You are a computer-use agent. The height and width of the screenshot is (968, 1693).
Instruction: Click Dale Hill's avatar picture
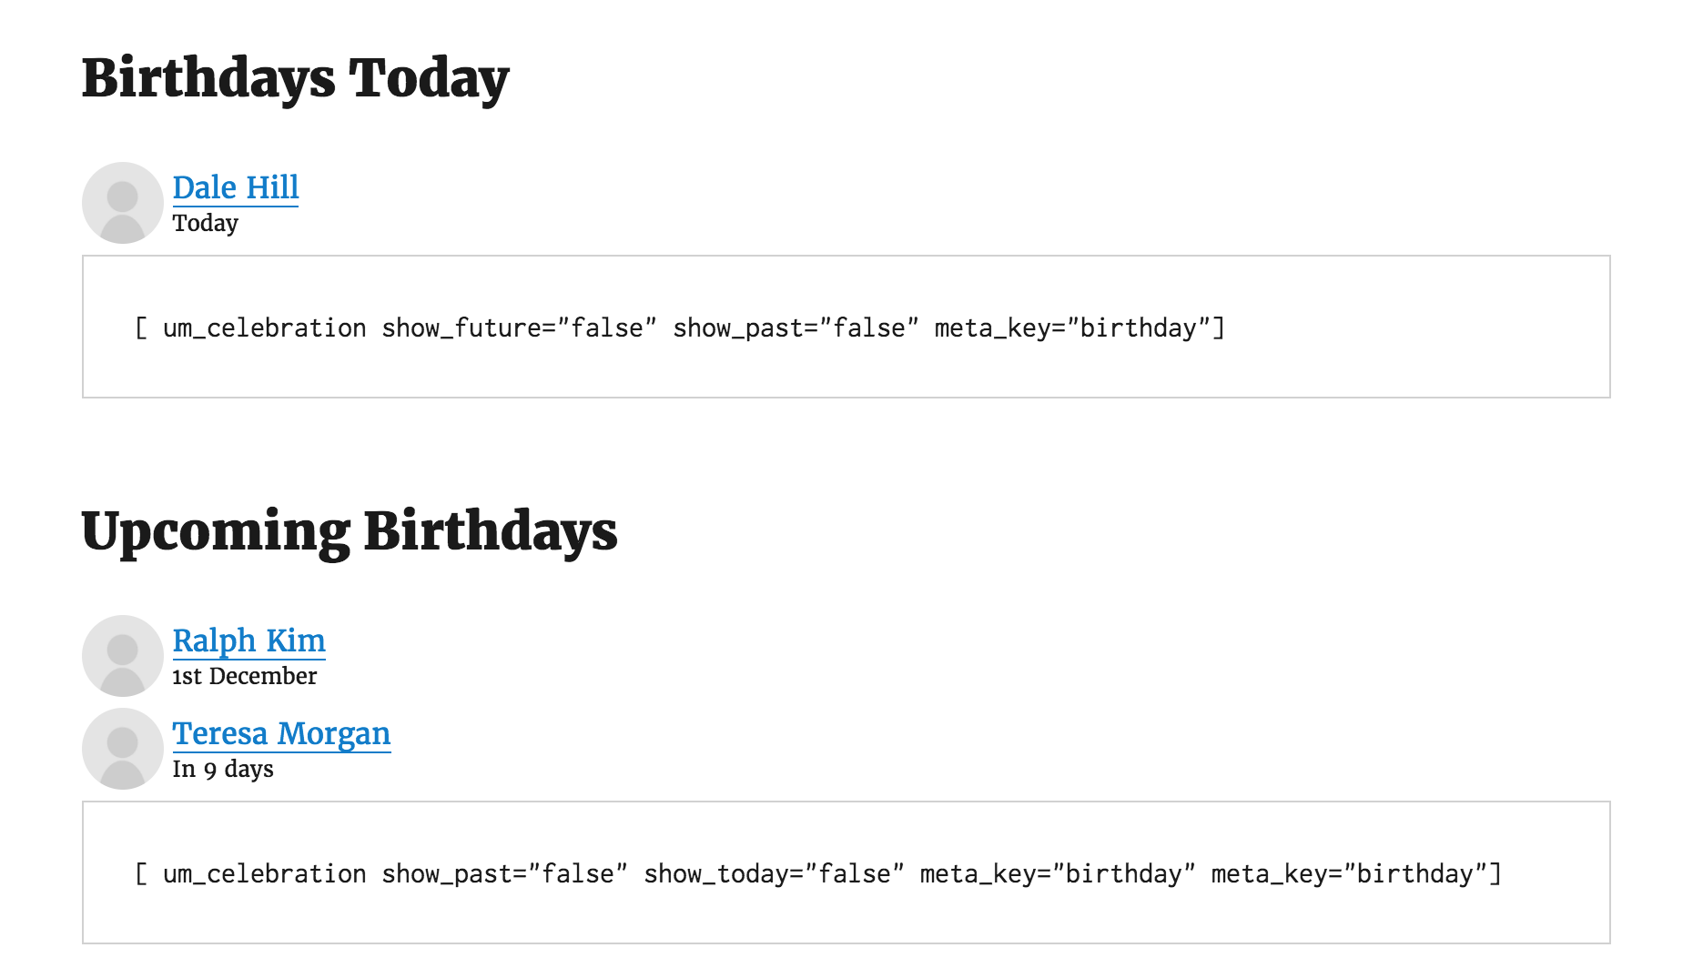pyautogui.click(x=123, y=203)
